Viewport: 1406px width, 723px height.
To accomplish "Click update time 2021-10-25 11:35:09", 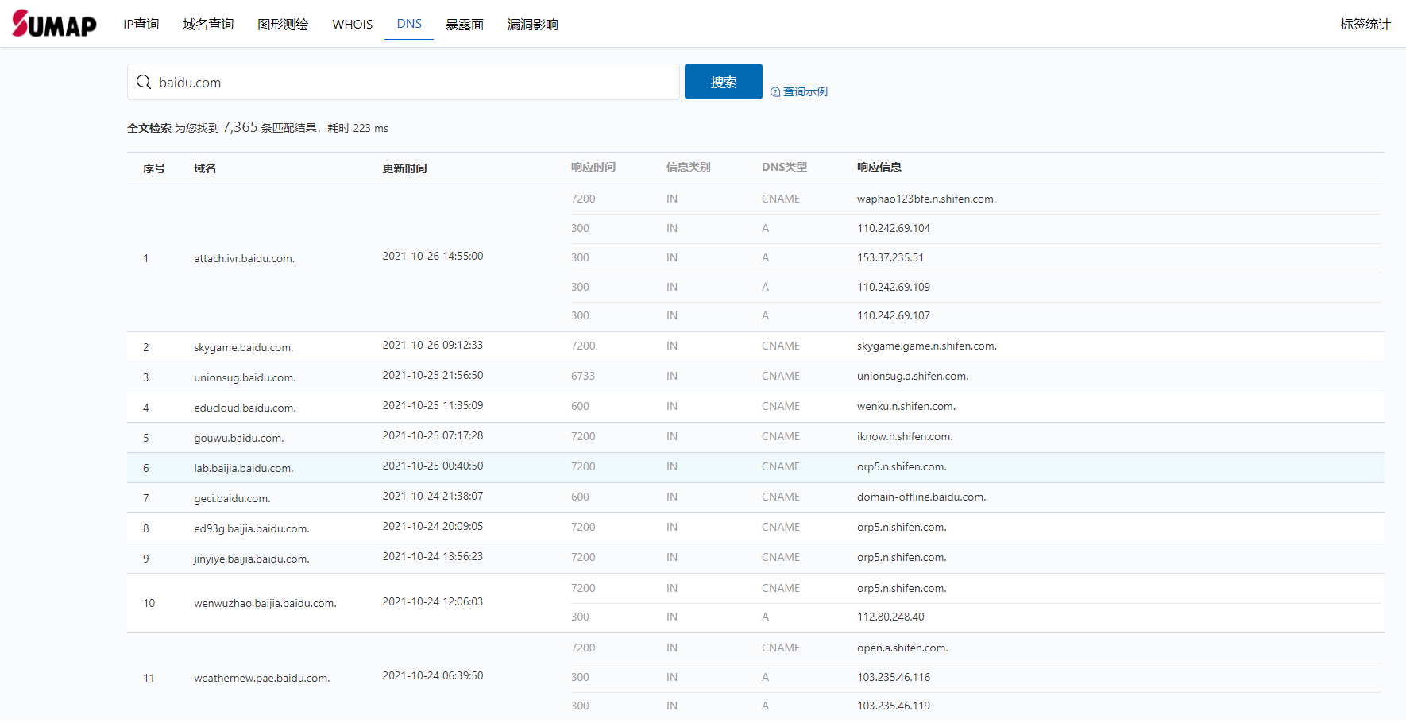I will [x=433, y=406].
